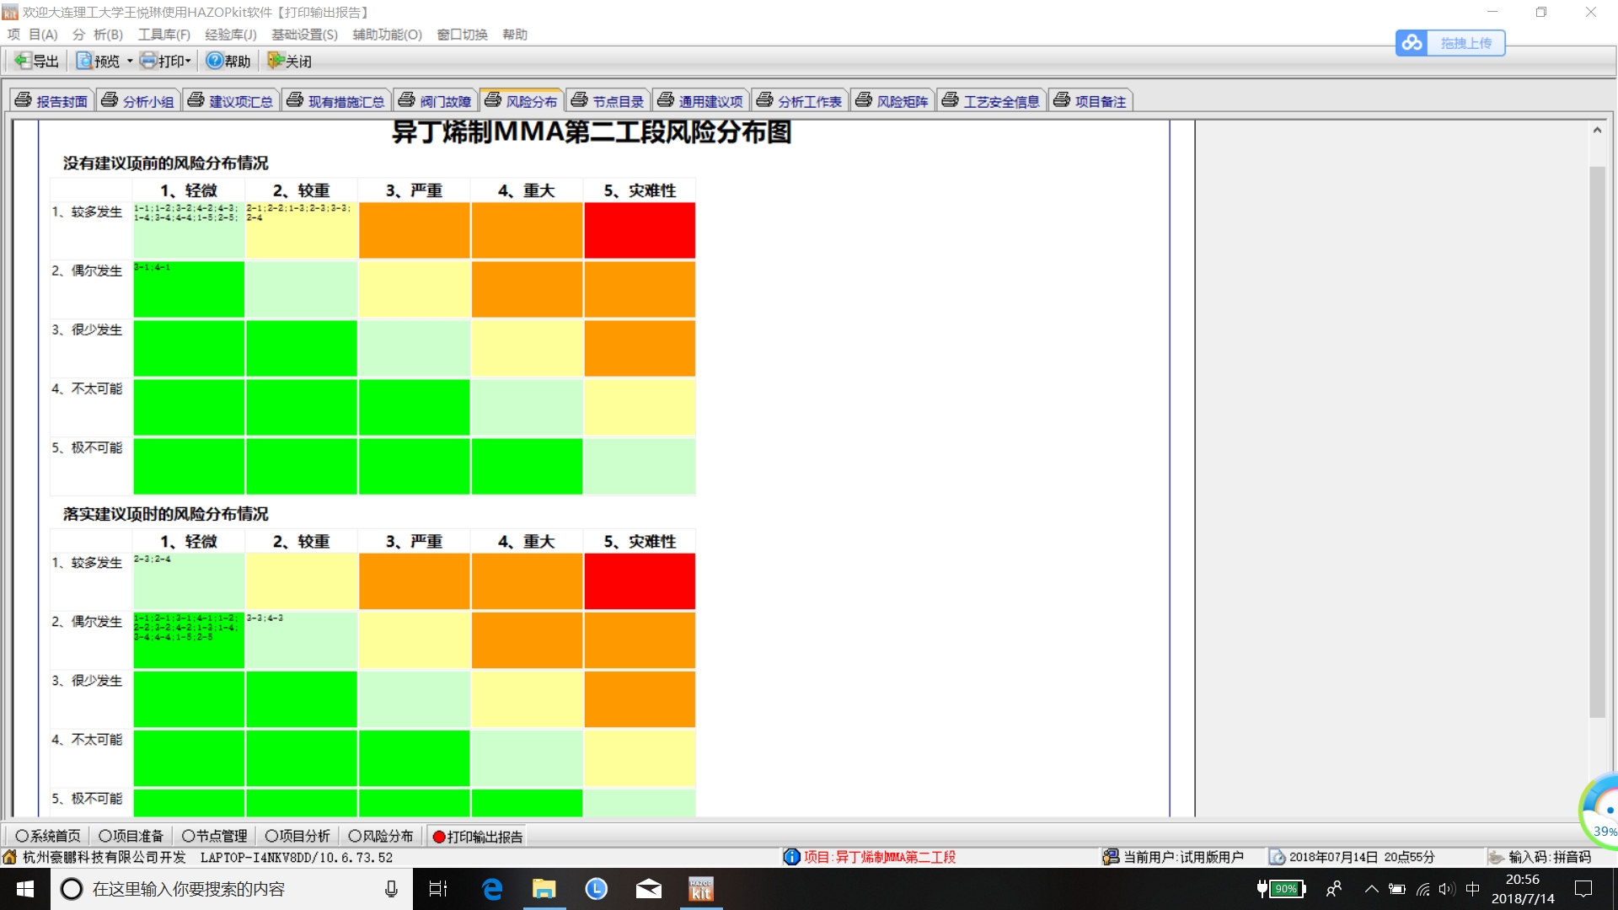The width and height of the screenshot is (1618, 910).
Task: Open Microsoft Edge from the taskbar
Action: coord(492,889)
